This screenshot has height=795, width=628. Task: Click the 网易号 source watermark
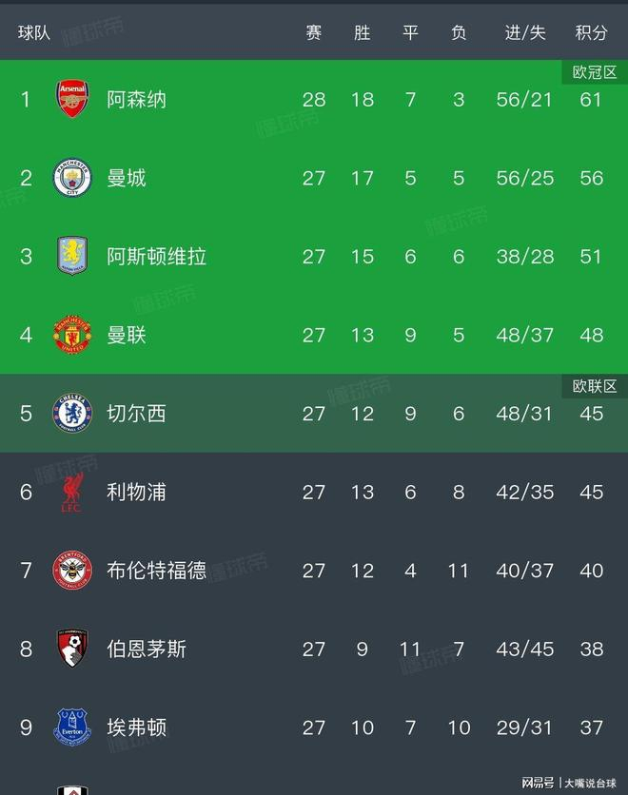[537, 783]
